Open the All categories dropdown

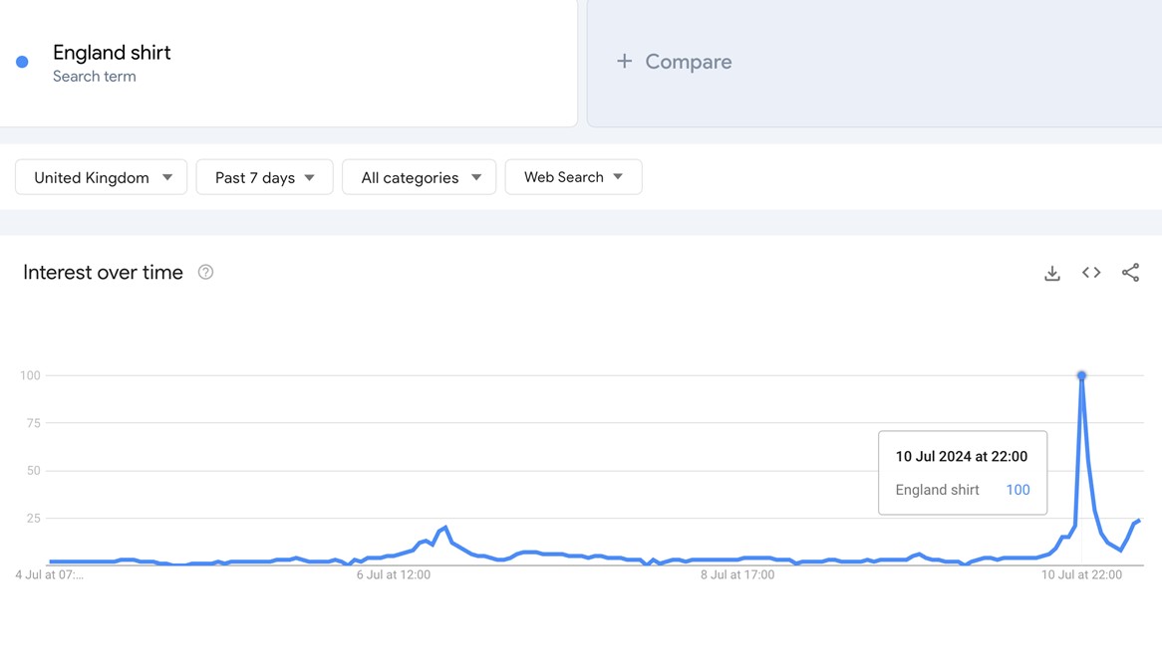pyautogui.click(x=420, y=177)
